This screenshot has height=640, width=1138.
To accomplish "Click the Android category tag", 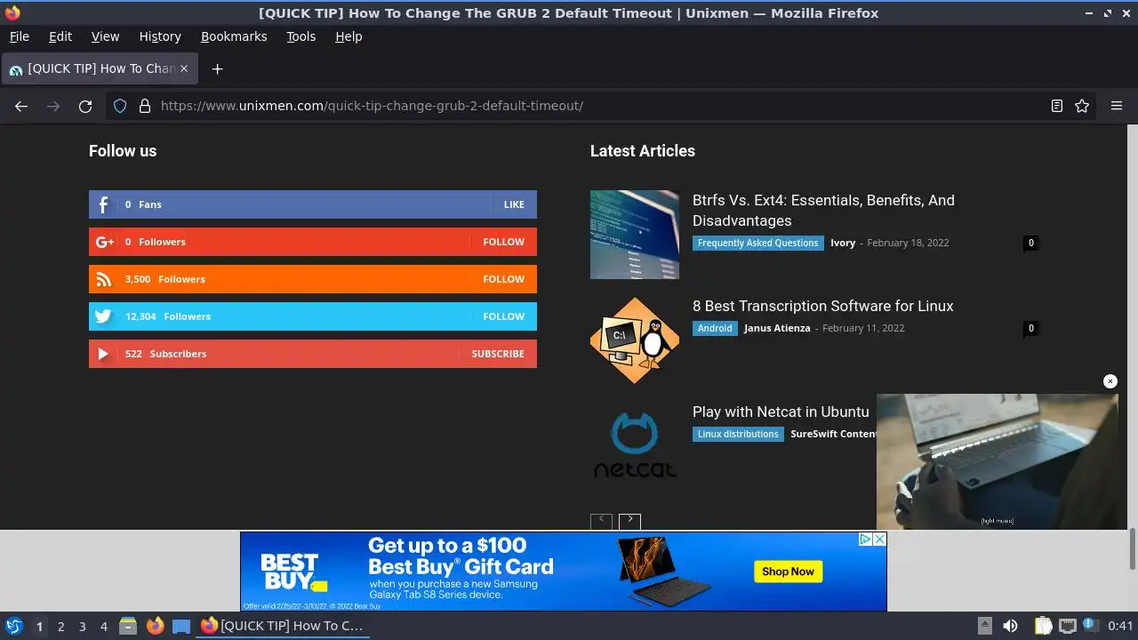I will [x=715, y=328].
